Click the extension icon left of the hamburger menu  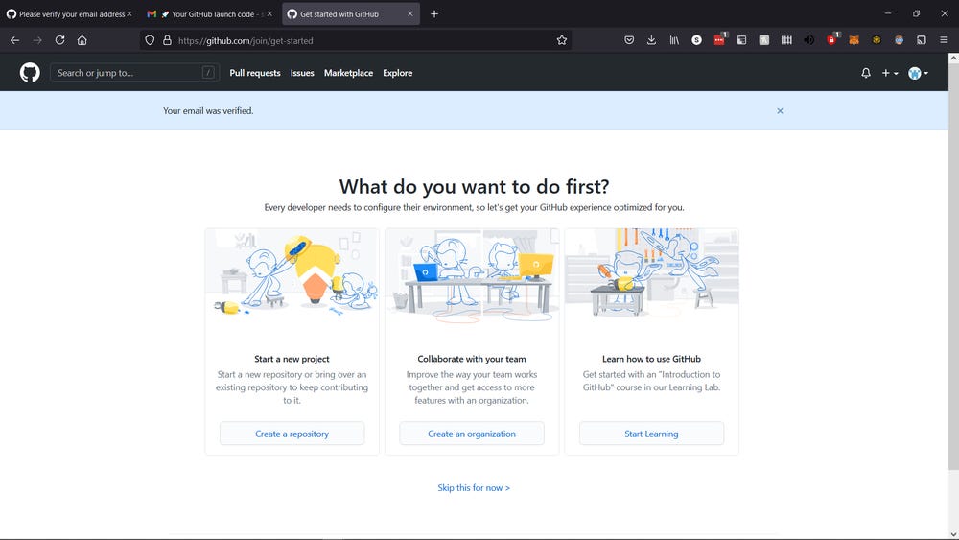[x=921, y=40]
